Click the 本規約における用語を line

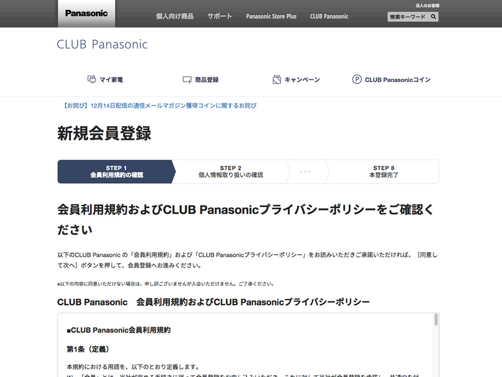133,367
